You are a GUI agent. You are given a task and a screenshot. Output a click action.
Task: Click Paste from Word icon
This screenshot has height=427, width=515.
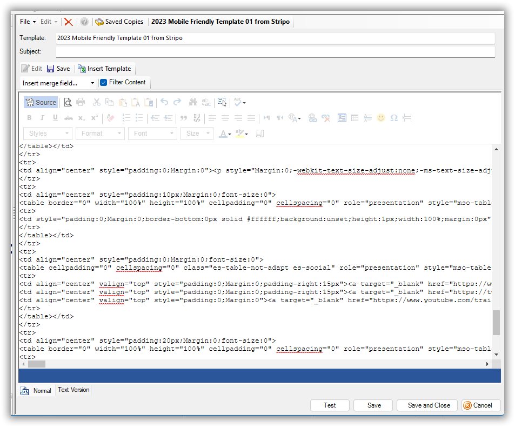[149, 103]
